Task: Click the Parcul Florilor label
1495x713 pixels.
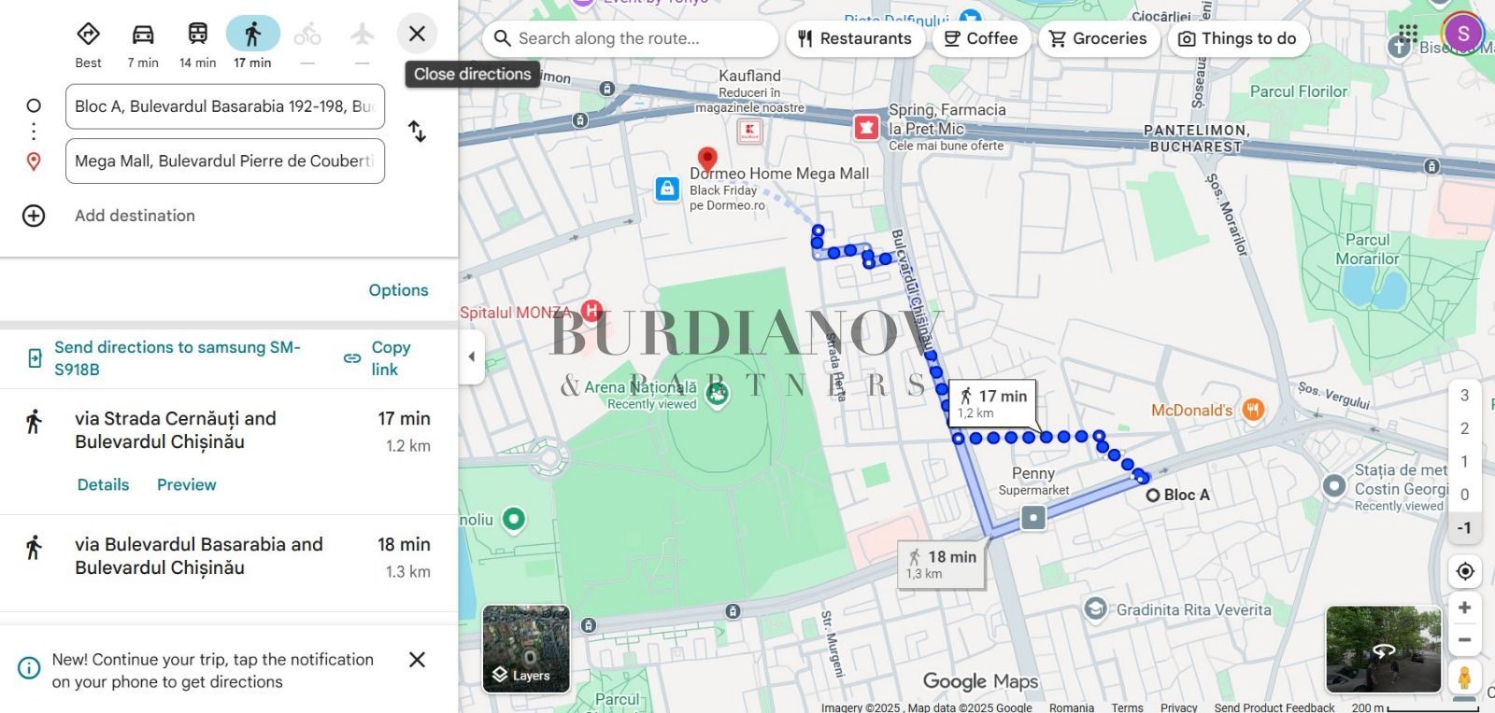Action: pyautogui.click(x=1299, y=91)
